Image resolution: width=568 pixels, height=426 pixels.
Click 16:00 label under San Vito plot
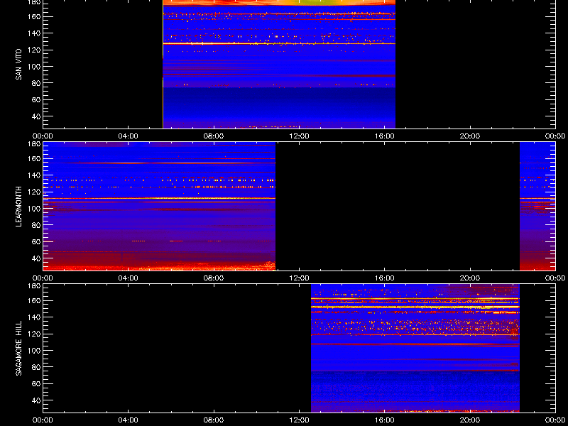point(385,136)
